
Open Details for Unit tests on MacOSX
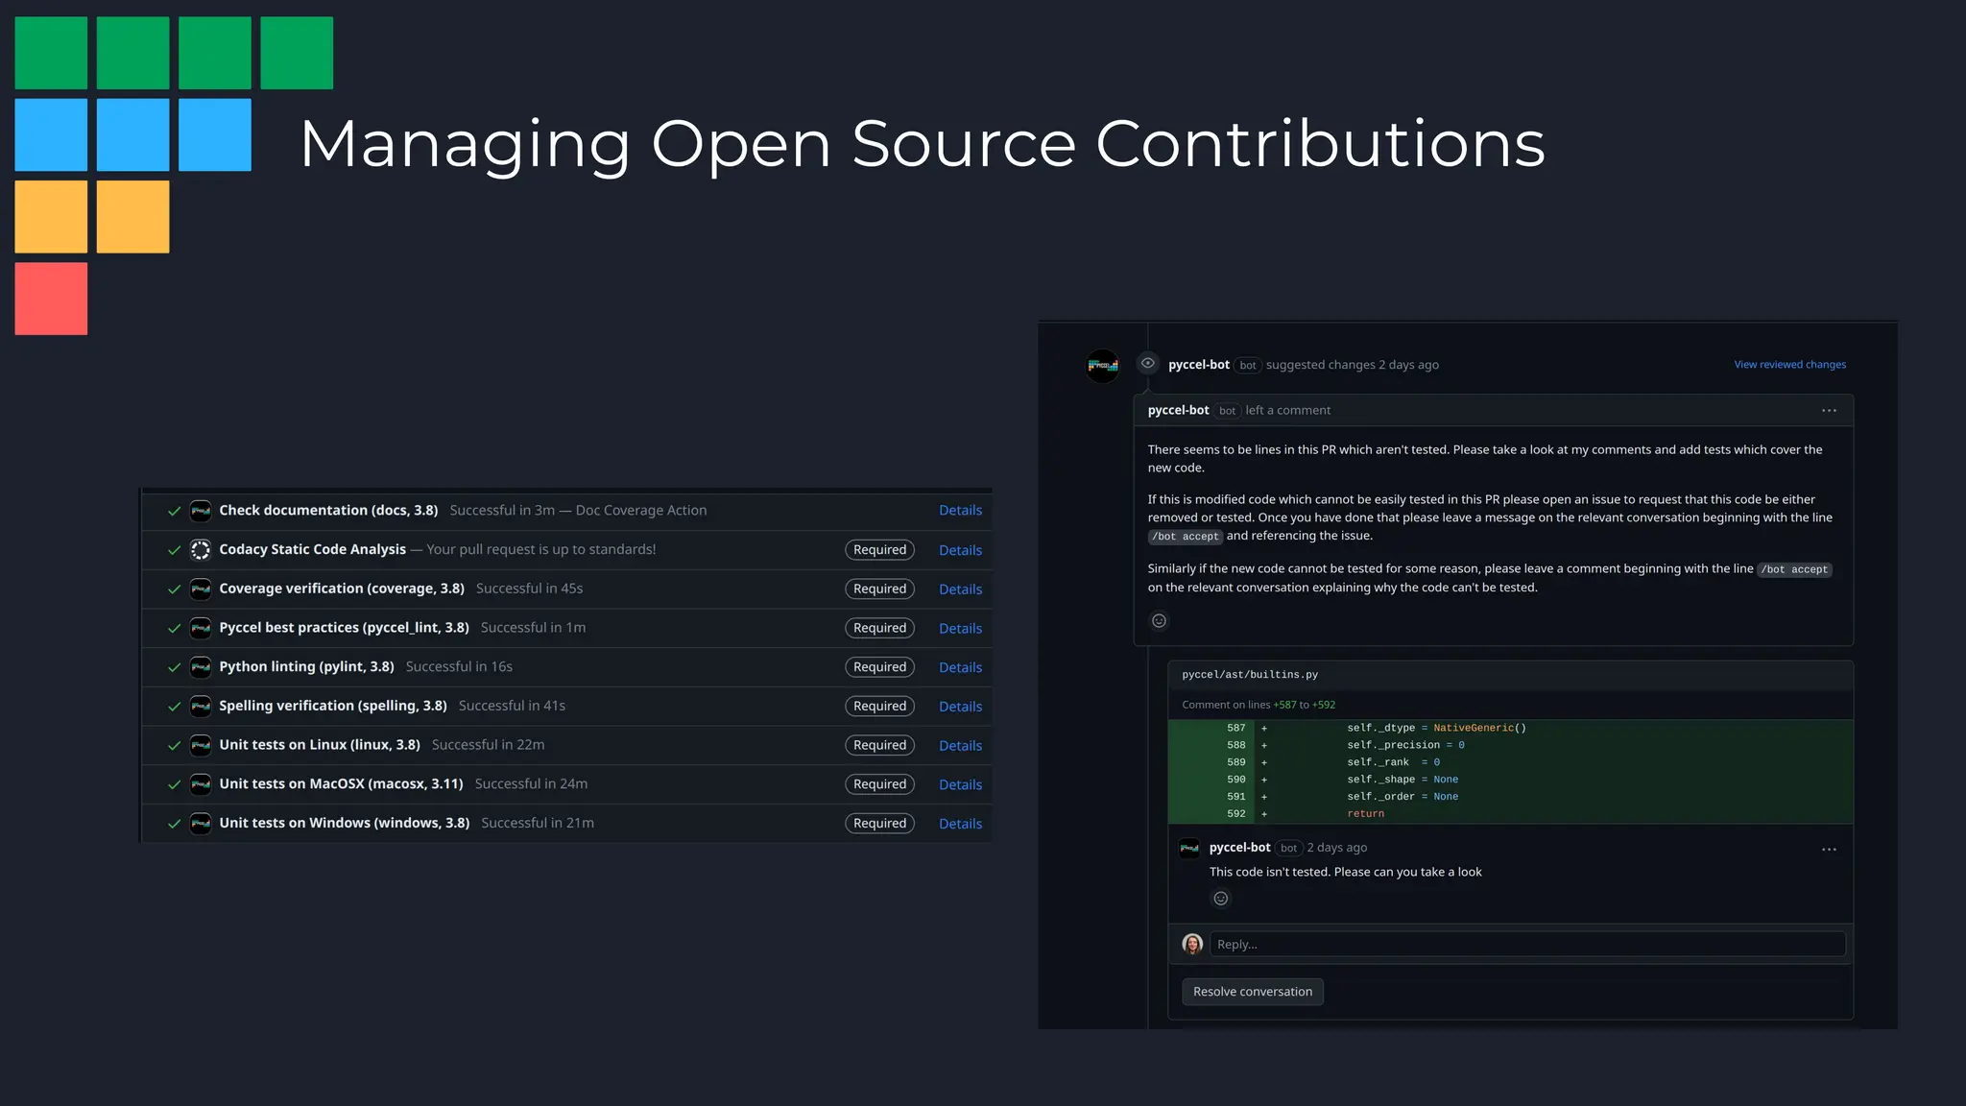[x=960, y=785]
